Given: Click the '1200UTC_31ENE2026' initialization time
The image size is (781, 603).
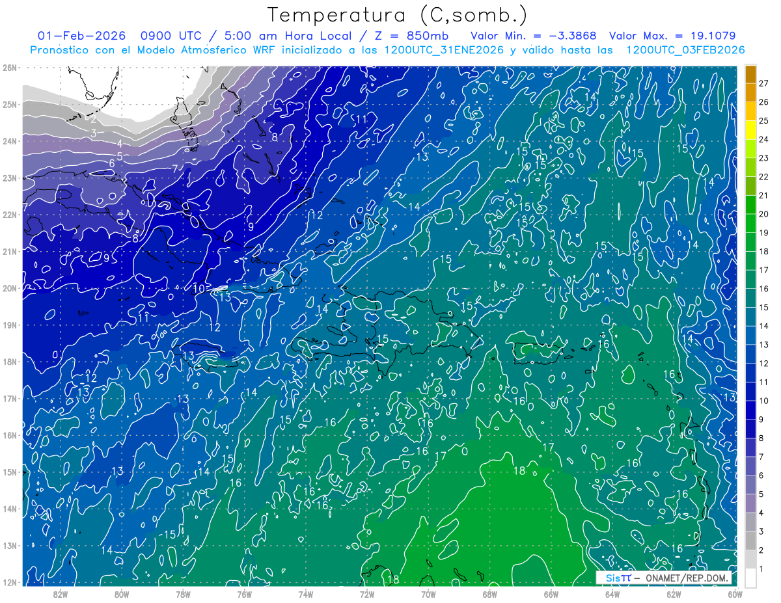Looking at the screenshot, I should pyautogui.click(x=443, y=49).
